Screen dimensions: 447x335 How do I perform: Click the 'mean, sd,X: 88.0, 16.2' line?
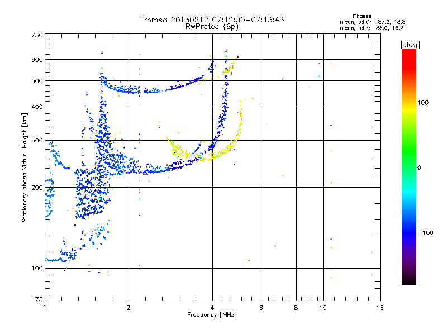click(372, 28)
